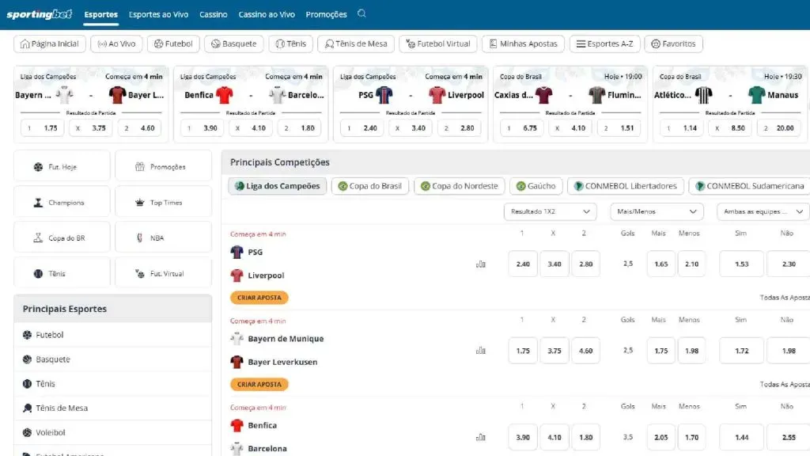The image size is (810, 456).
Task: Open the Ao Vivo chip
Action: point(116,44)
